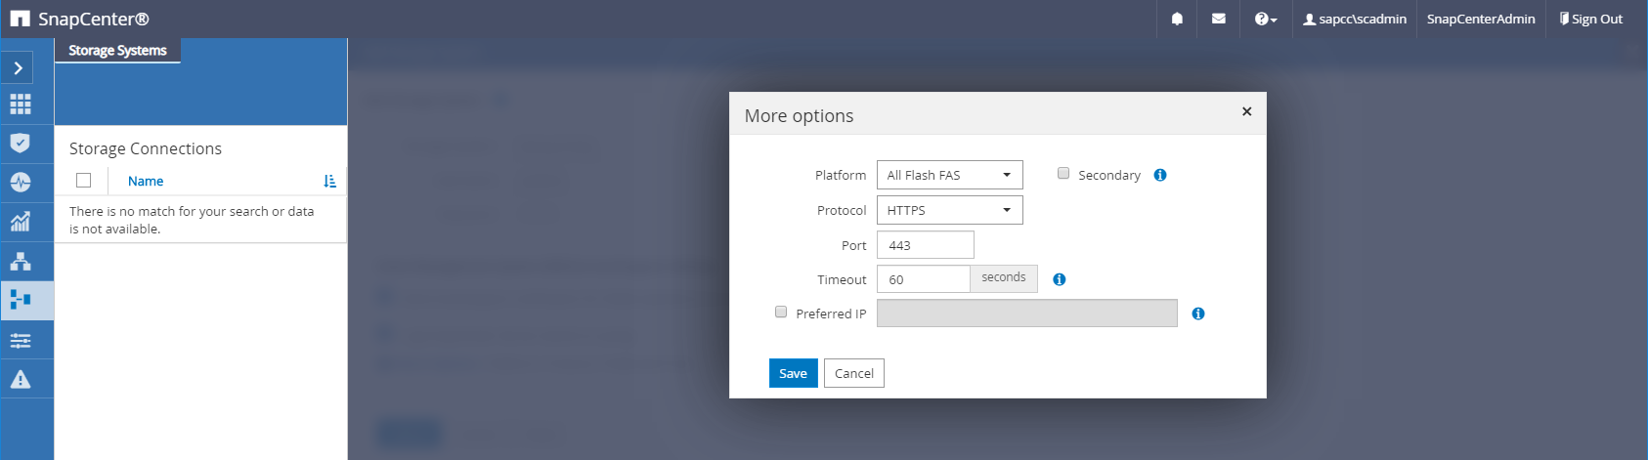Select the Storage Systems tab
Screen dimensions: 1648x460
click(x=117, y=51)
